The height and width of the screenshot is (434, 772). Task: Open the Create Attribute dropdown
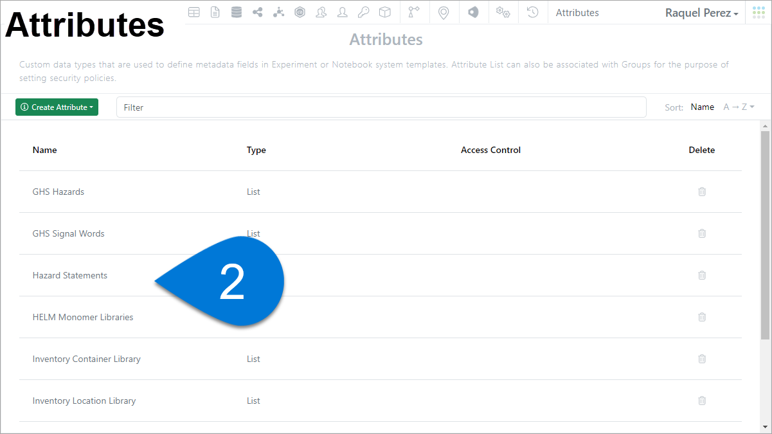pos(57,107)
